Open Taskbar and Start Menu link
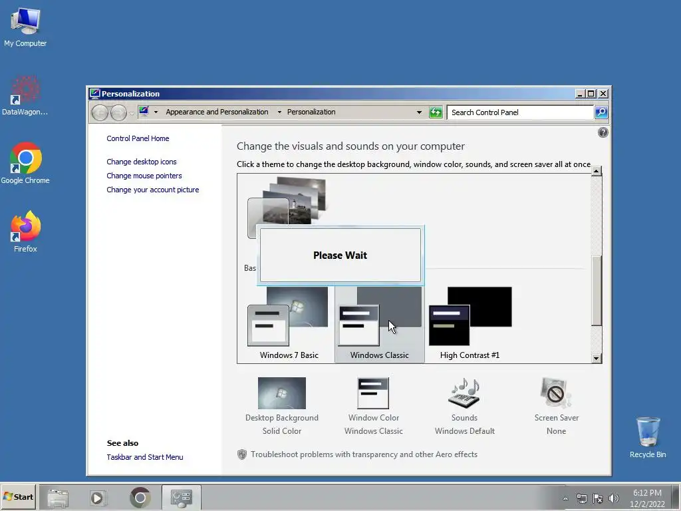Viewport: 681px width, 511px height. tap(144, 457)
